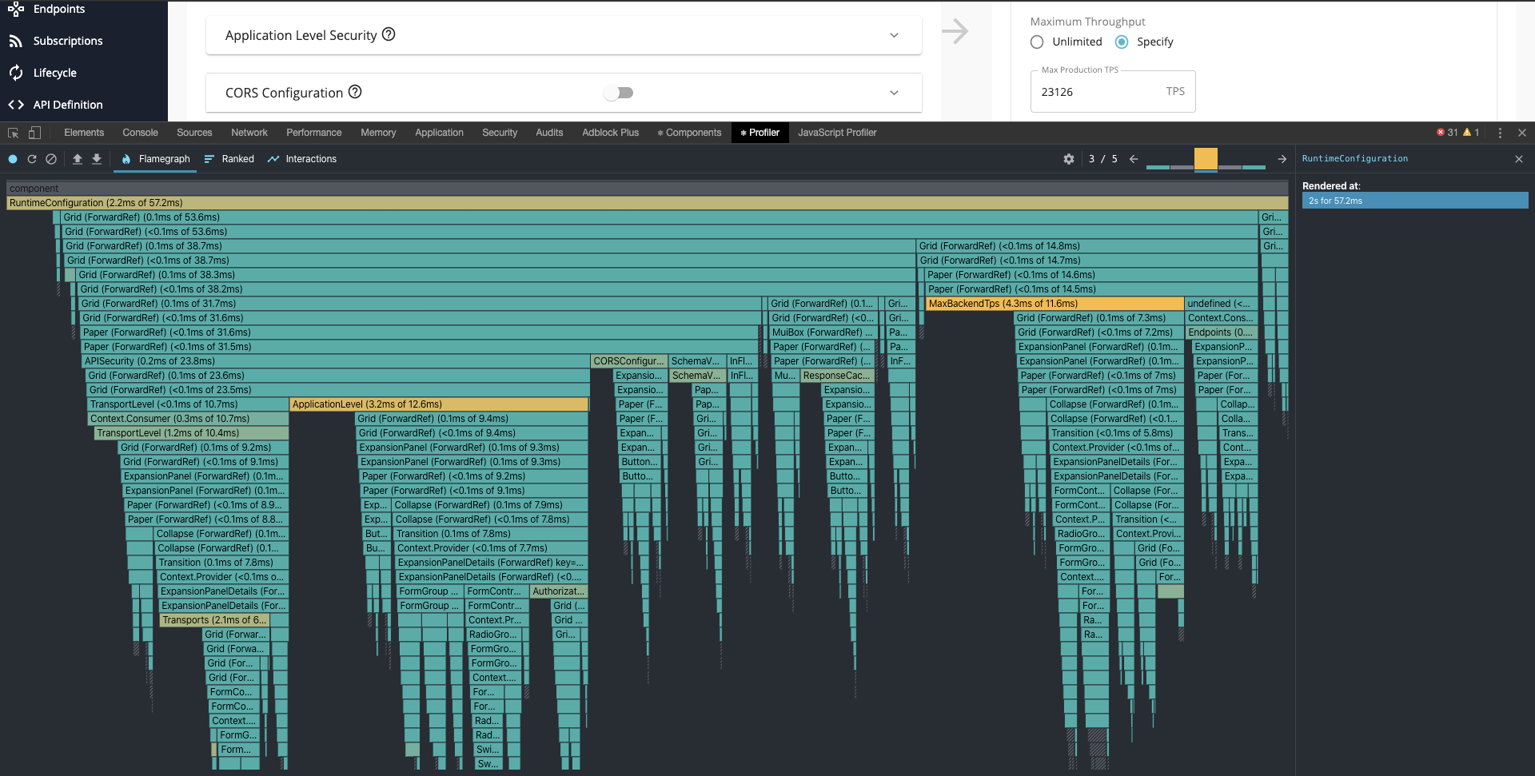Screen dimensions: 1535x776
Task: Switch to Ranked view
Action: point(229,159)
